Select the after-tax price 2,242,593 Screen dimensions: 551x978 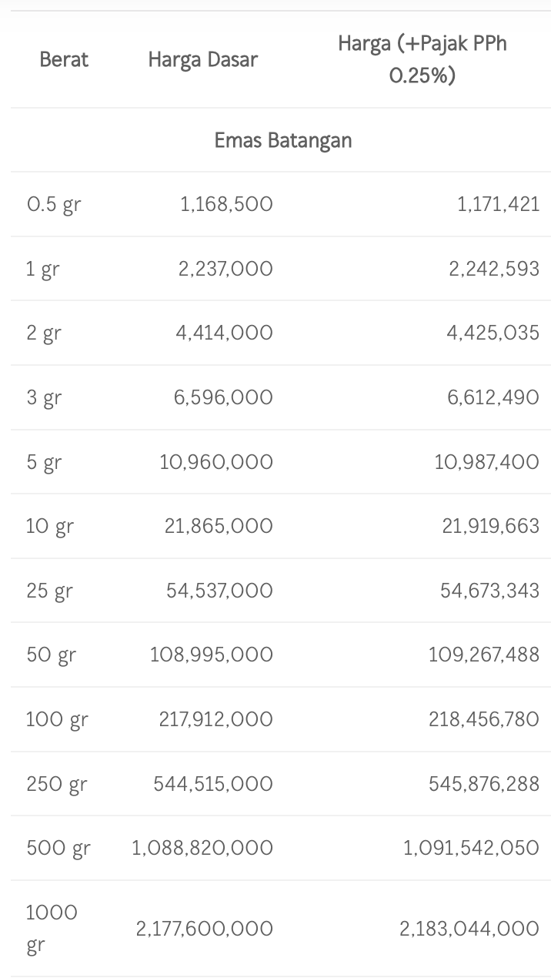494,269
